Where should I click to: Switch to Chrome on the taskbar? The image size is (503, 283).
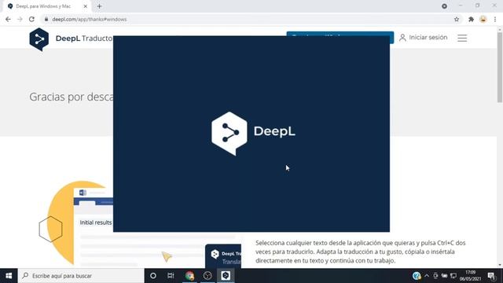pos(189,276)
